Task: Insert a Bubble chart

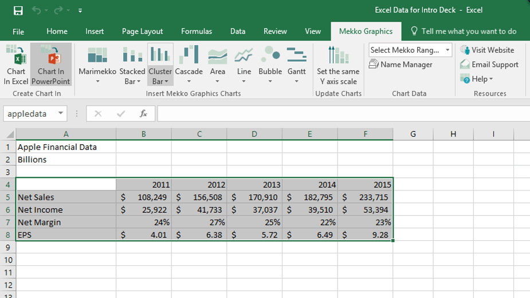Action: [270, 64]
